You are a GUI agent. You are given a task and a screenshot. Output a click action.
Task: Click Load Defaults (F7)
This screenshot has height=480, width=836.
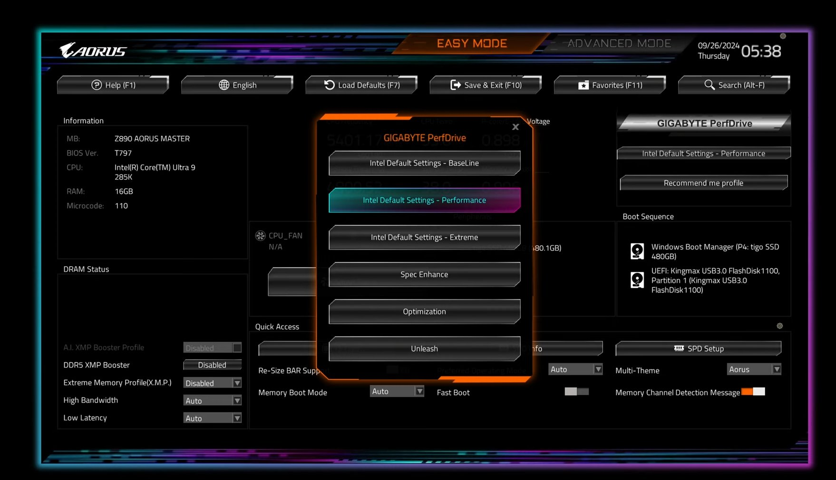coord(361,85)
